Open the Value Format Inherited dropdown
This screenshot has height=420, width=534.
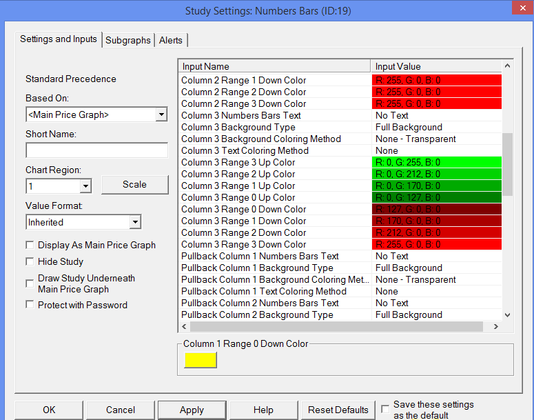[x=135, y=222]
